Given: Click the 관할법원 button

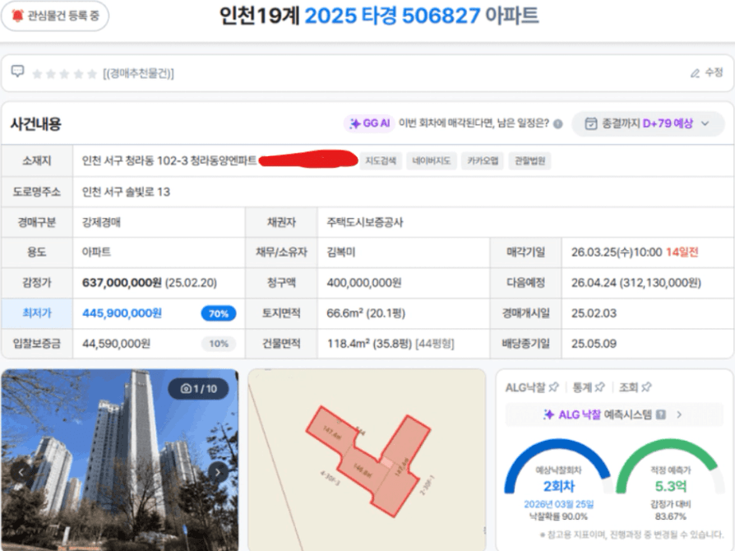Looking at the screenshot, I should pyautogui.click(x=529, y=161).
